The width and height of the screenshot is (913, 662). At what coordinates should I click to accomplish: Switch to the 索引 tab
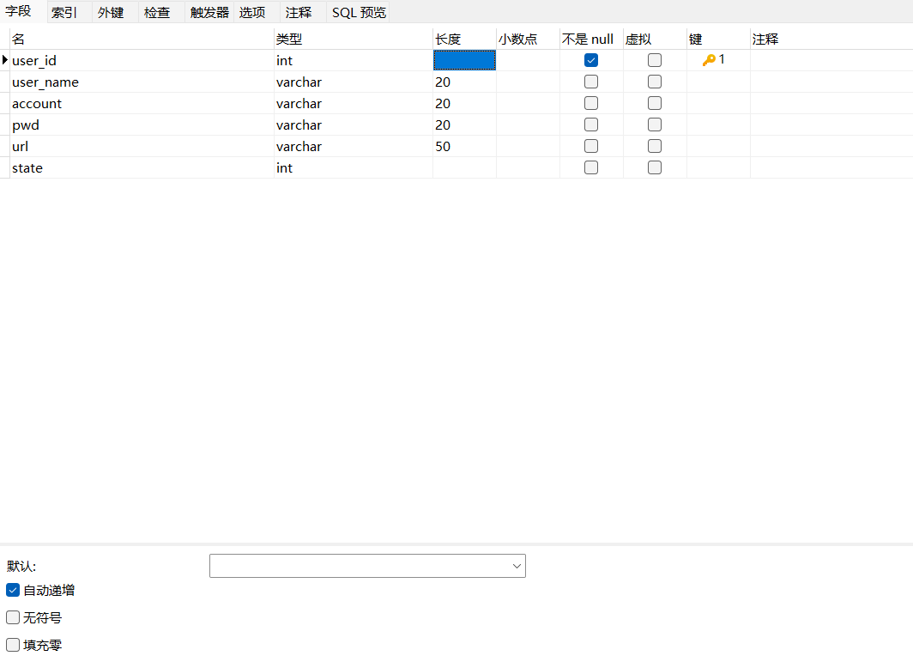click(63, 12)
